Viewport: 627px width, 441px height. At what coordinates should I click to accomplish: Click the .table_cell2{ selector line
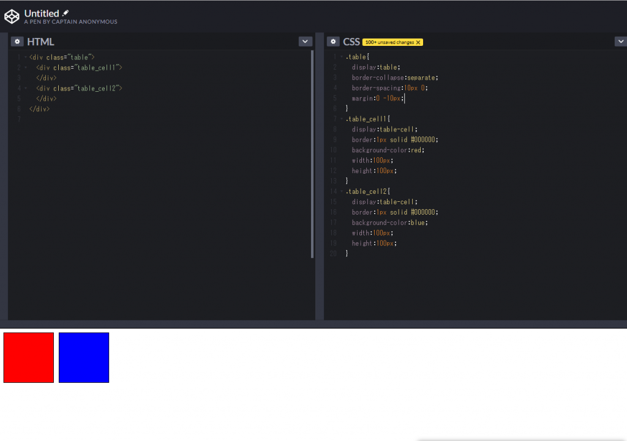[368, 191]
